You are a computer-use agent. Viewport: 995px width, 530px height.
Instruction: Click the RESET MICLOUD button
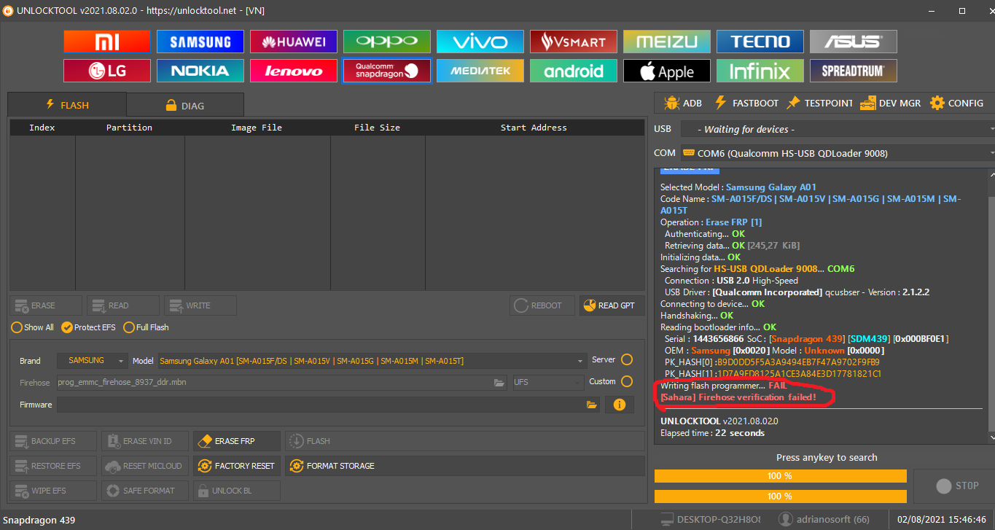tap(144, 466)
